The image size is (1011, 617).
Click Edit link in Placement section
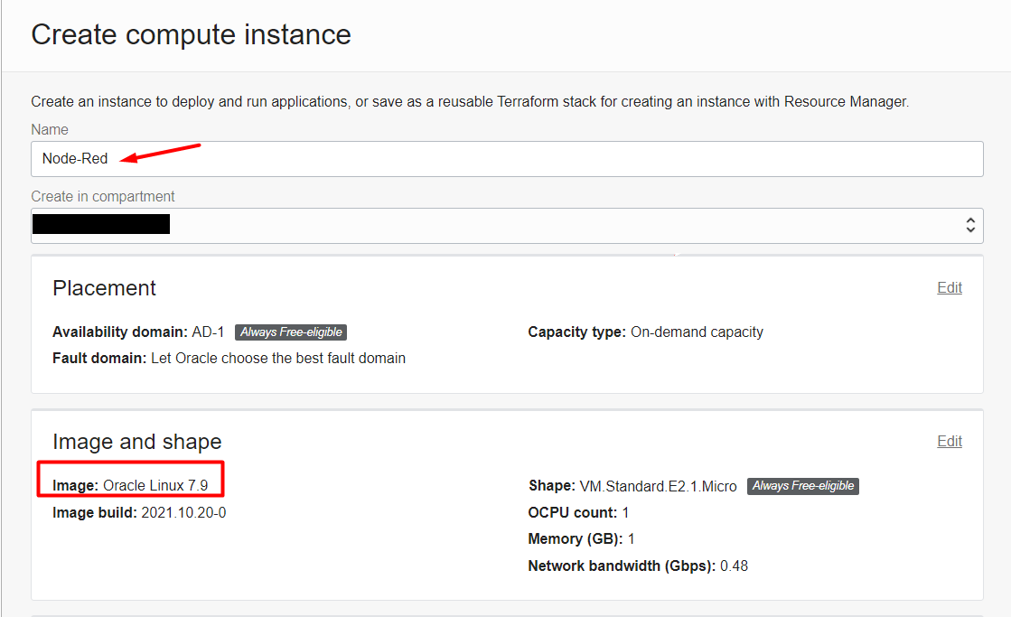(x=949, y=287)
